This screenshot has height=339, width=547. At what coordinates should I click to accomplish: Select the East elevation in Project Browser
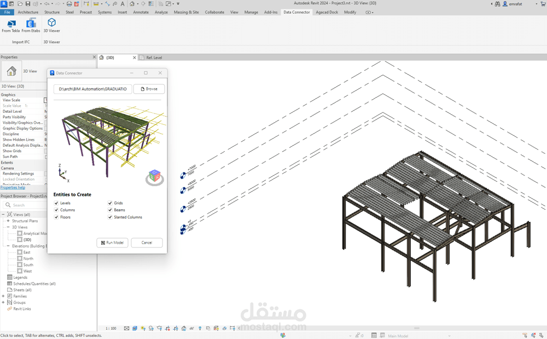(x=27, y=252)
